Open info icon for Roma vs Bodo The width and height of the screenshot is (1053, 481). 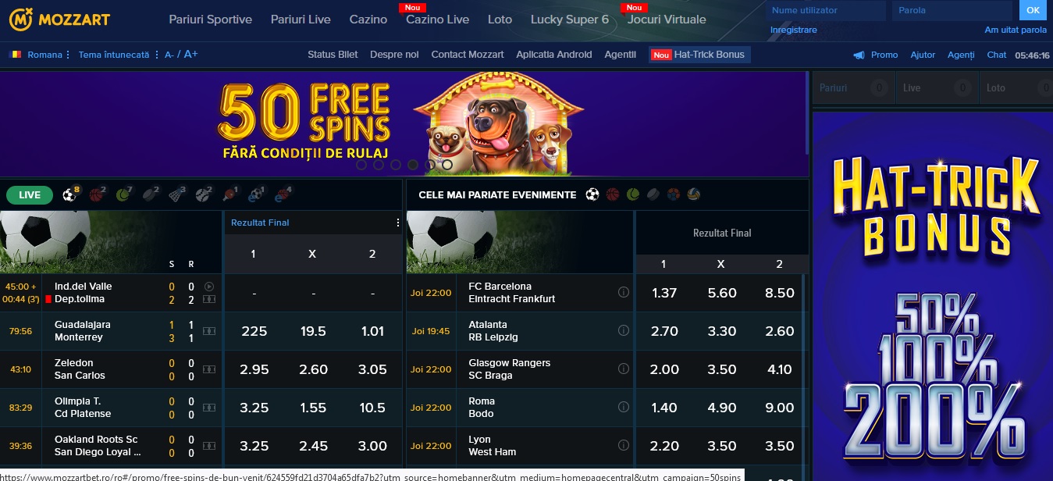[624, 408]
